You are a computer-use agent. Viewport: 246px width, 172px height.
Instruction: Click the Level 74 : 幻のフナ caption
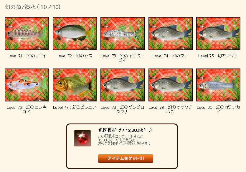(170, 56)
